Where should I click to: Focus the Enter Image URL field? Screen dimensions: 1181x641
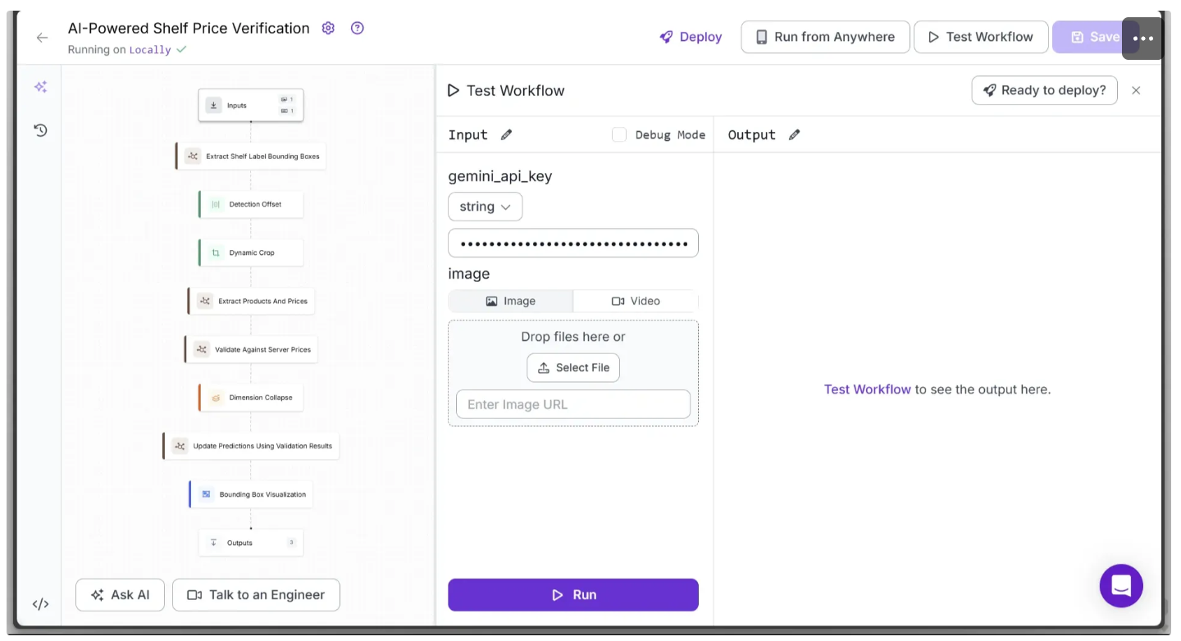coord(573,404)
